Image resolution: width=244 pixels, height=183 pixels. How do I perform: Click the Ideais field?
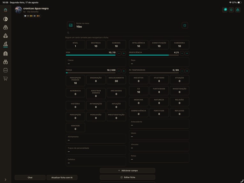(159, 135)
